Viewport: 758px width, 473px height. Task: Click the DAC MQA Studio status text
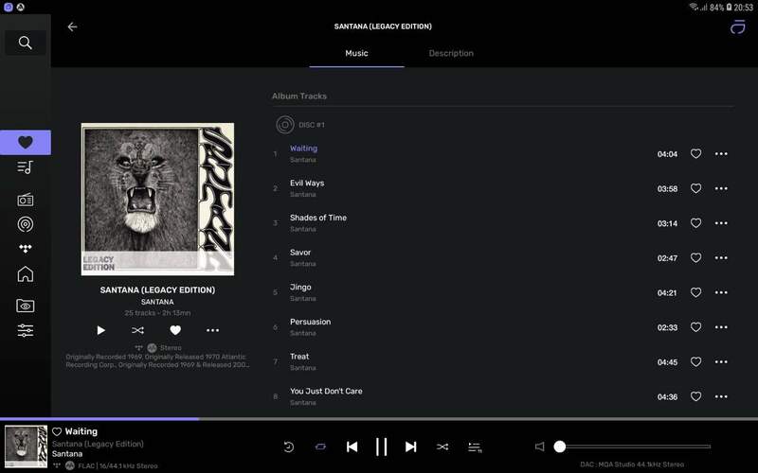[x=632, y=464]
